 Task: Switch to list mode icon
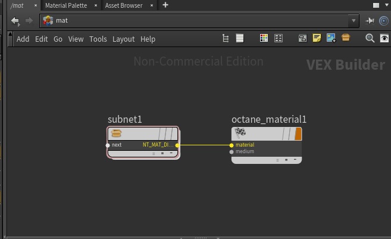tap(240, 38)
